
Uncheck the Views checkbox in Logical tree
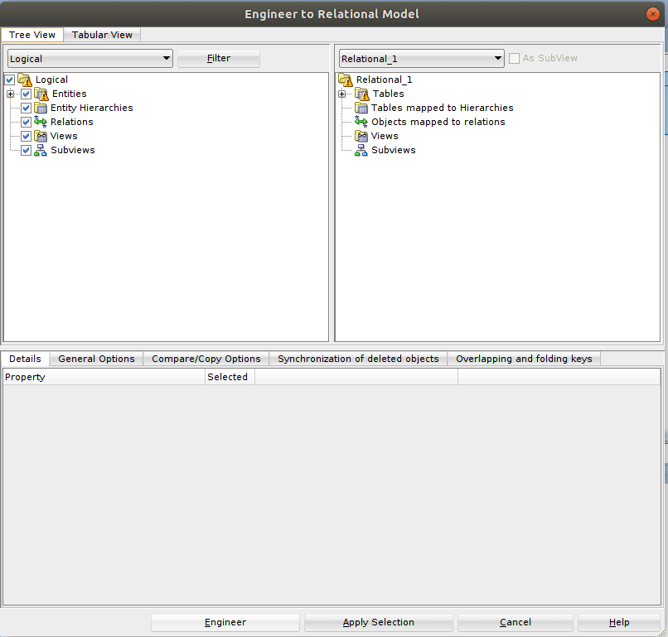[26, 136]
